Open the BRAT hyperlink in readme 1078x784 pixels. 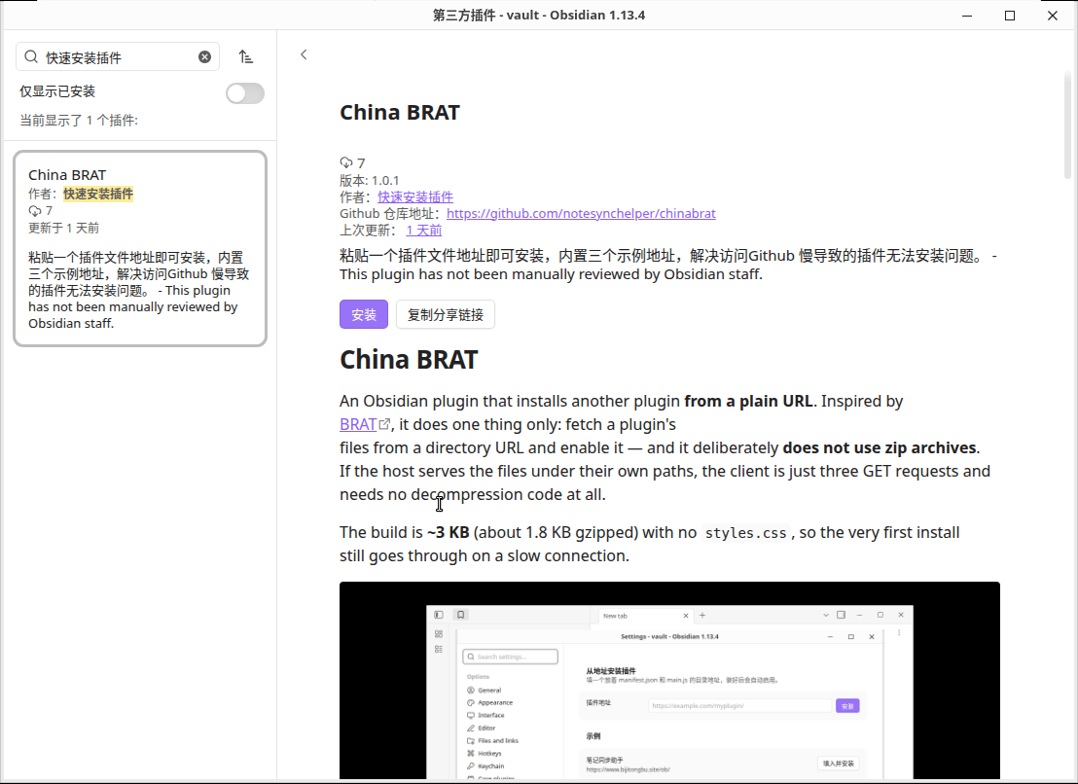coord(358,425)
